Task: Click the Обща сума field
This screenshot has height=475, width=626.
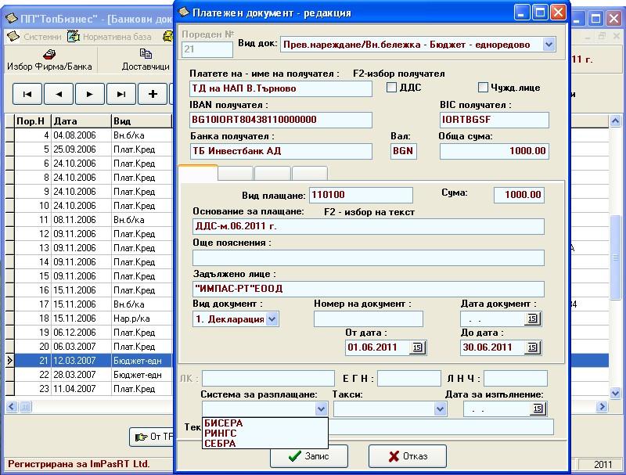Action: 495,151
